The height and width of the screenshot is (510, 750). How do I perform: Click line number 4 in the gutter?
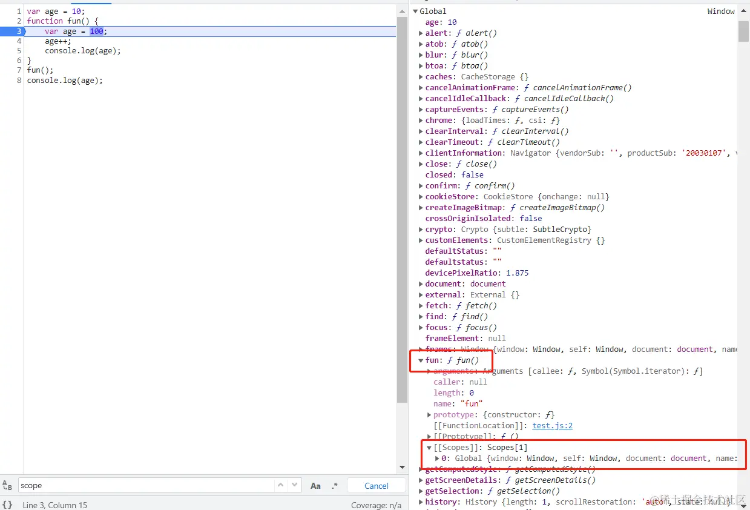(x=19, y=41)
